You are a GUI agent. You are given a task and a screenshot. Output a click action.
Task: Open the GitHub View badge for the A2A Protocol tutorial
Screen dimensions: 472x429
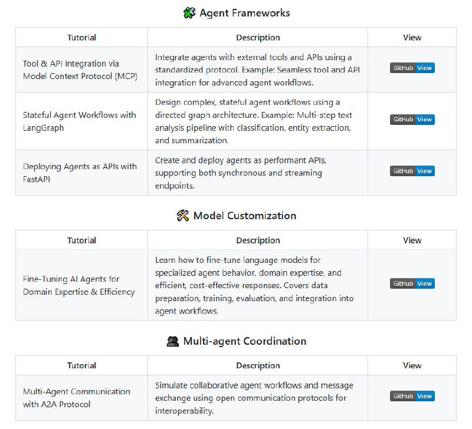[412, 396]
